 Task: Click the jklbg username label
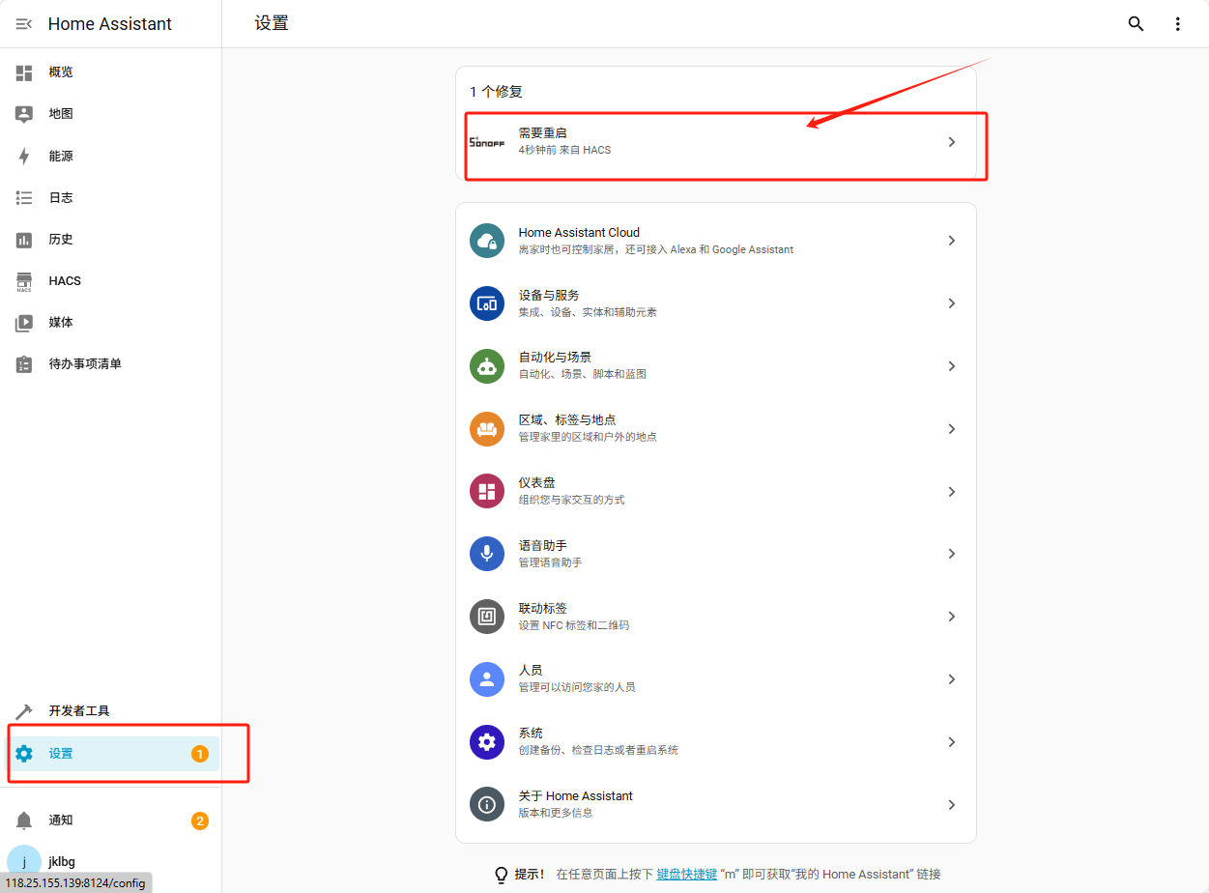(x=62, y=862)
